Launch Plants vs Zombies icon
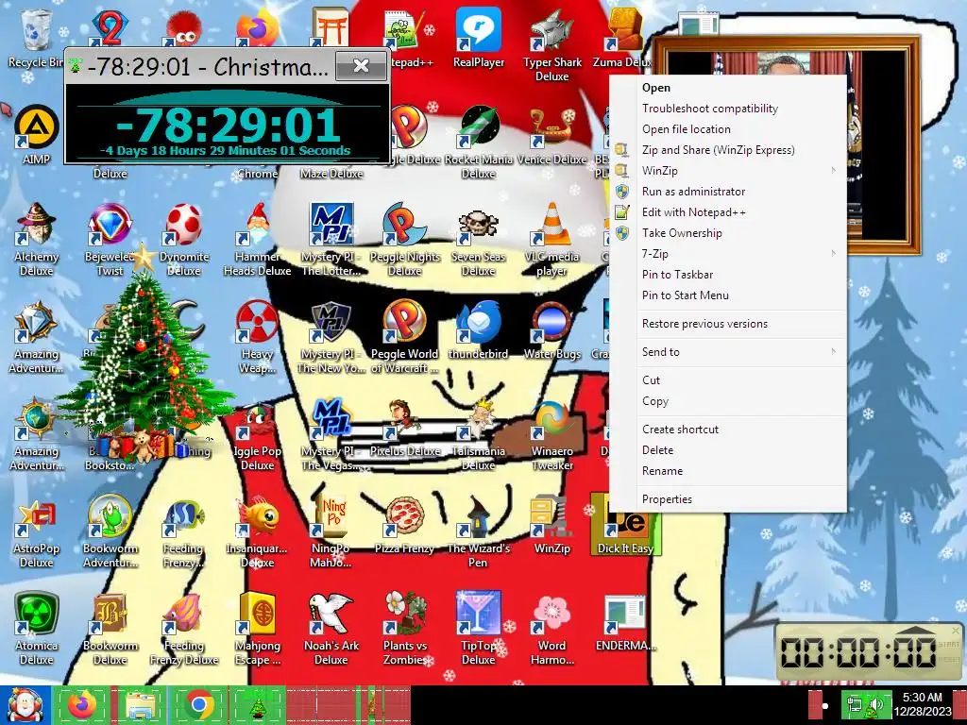 click(x=404, y=629)
